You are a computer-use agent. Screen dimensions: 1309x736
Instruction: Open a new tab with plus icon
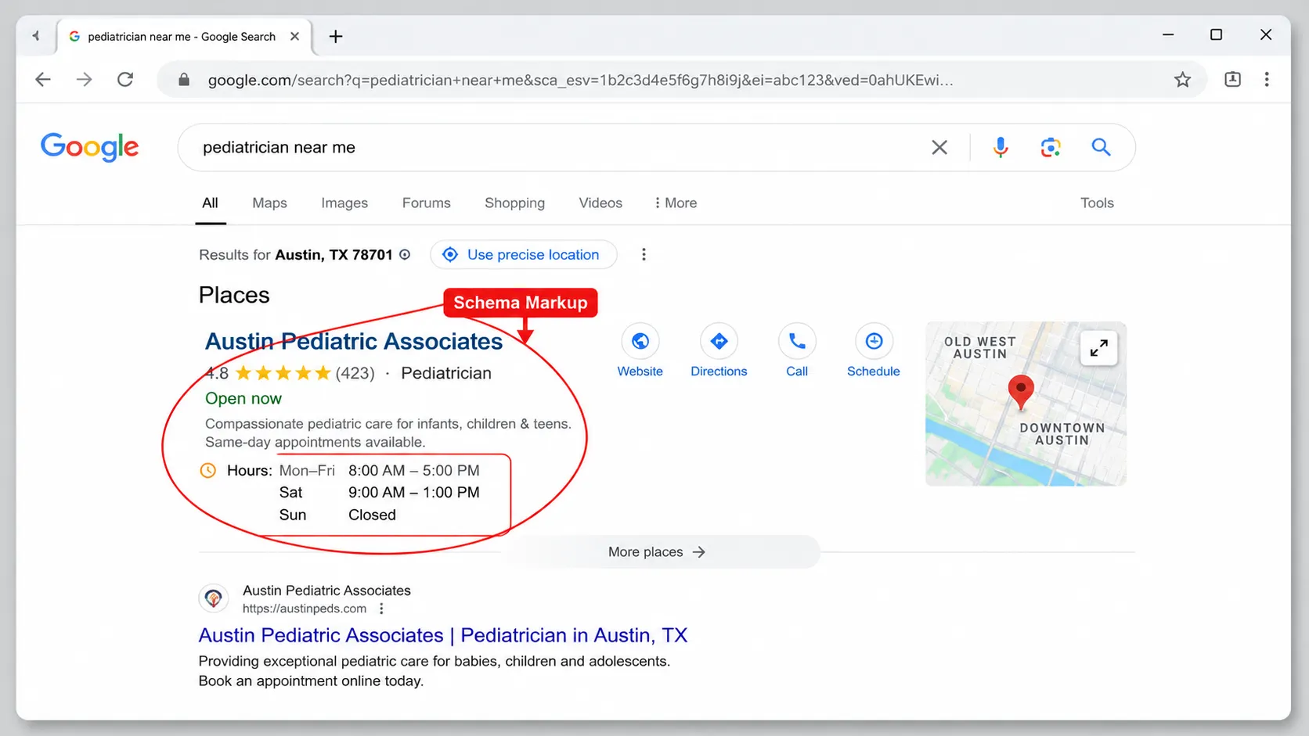pyautogui.click(x=336, y=37)
